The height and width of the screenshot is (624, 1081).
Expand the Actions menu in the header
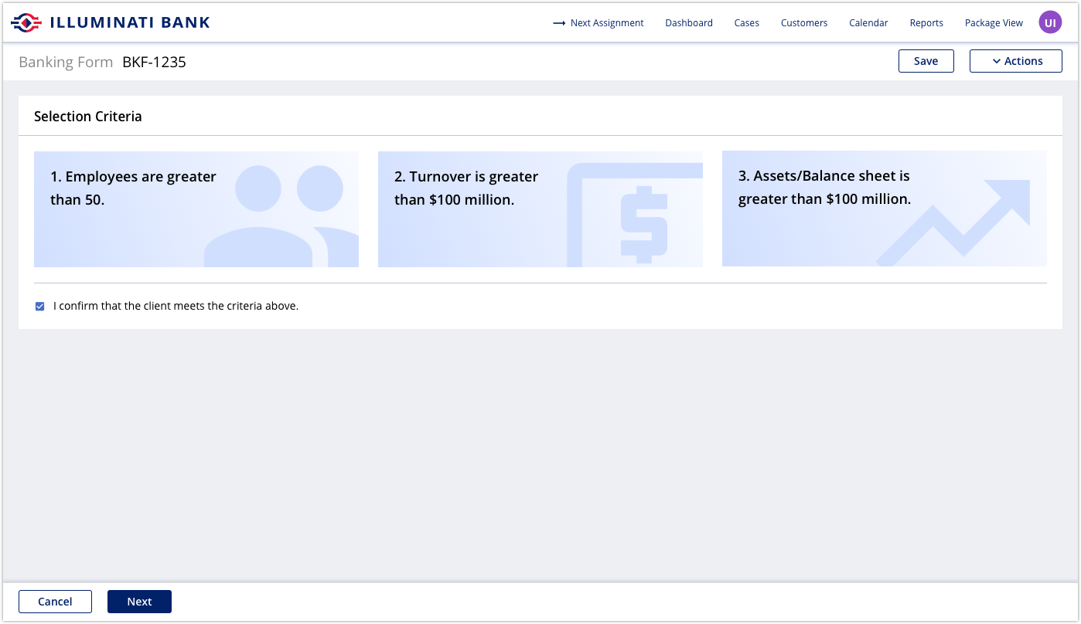pos(1015,60)
